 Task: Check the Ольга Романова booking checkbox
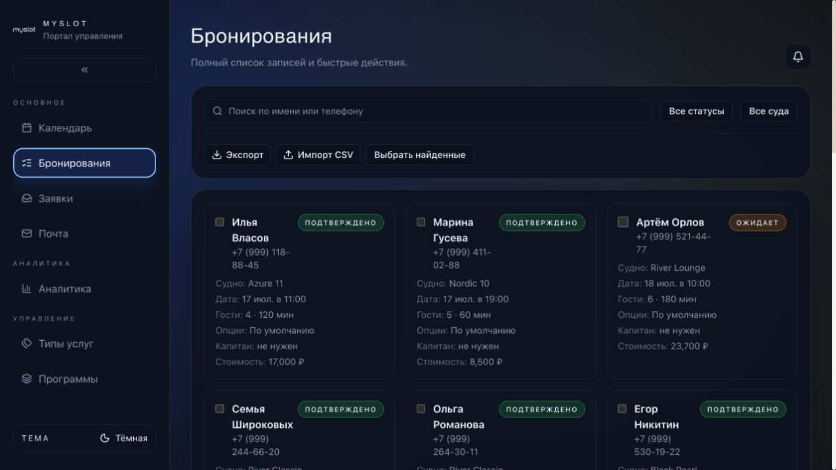click(x=421, y=409)
